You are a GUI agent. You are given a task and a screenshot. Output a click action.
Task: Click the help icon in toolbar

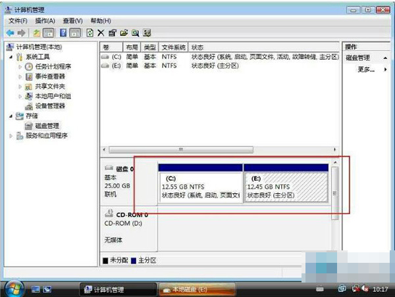pyautogui.click(x=64, y=32)
